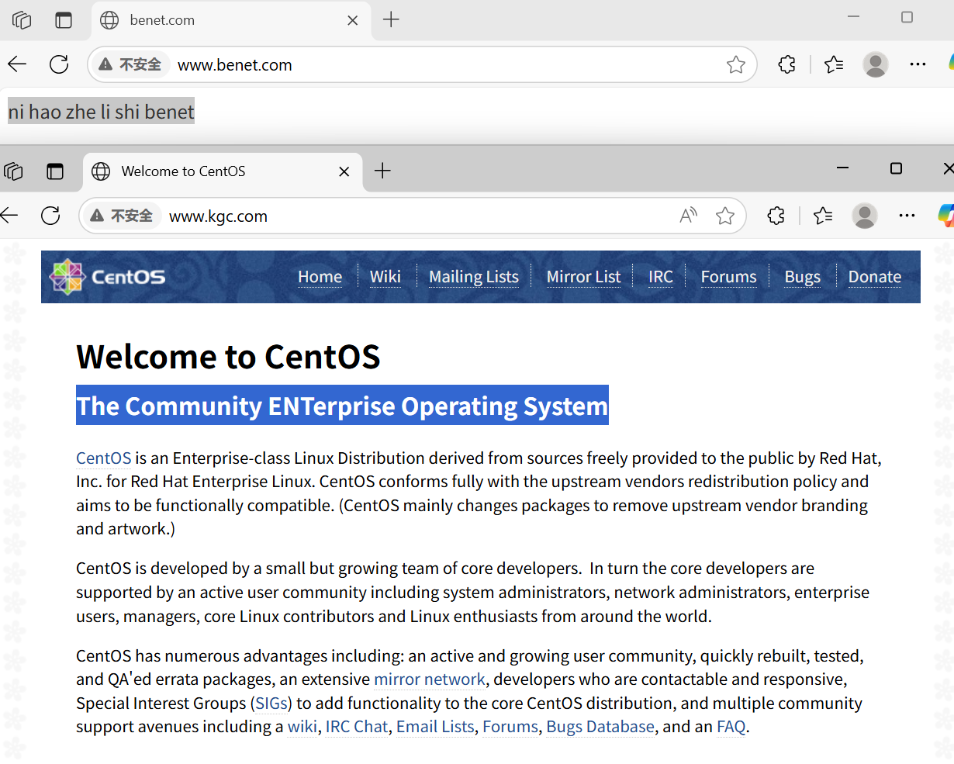Click highlighted Community ENTerprise Operating System heading
This screenshot has width=954, height=764.
(x=342, y=406)
